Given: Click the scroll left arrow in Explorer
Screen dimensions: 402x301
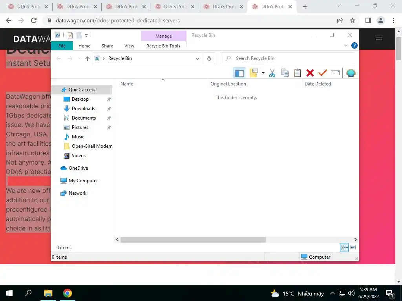Looking at the screenshot, I should pyautogui.click(x=117, y=239).
